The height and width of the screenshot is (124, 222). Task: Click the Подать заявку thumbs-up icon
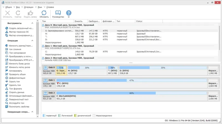click(30, 13)
